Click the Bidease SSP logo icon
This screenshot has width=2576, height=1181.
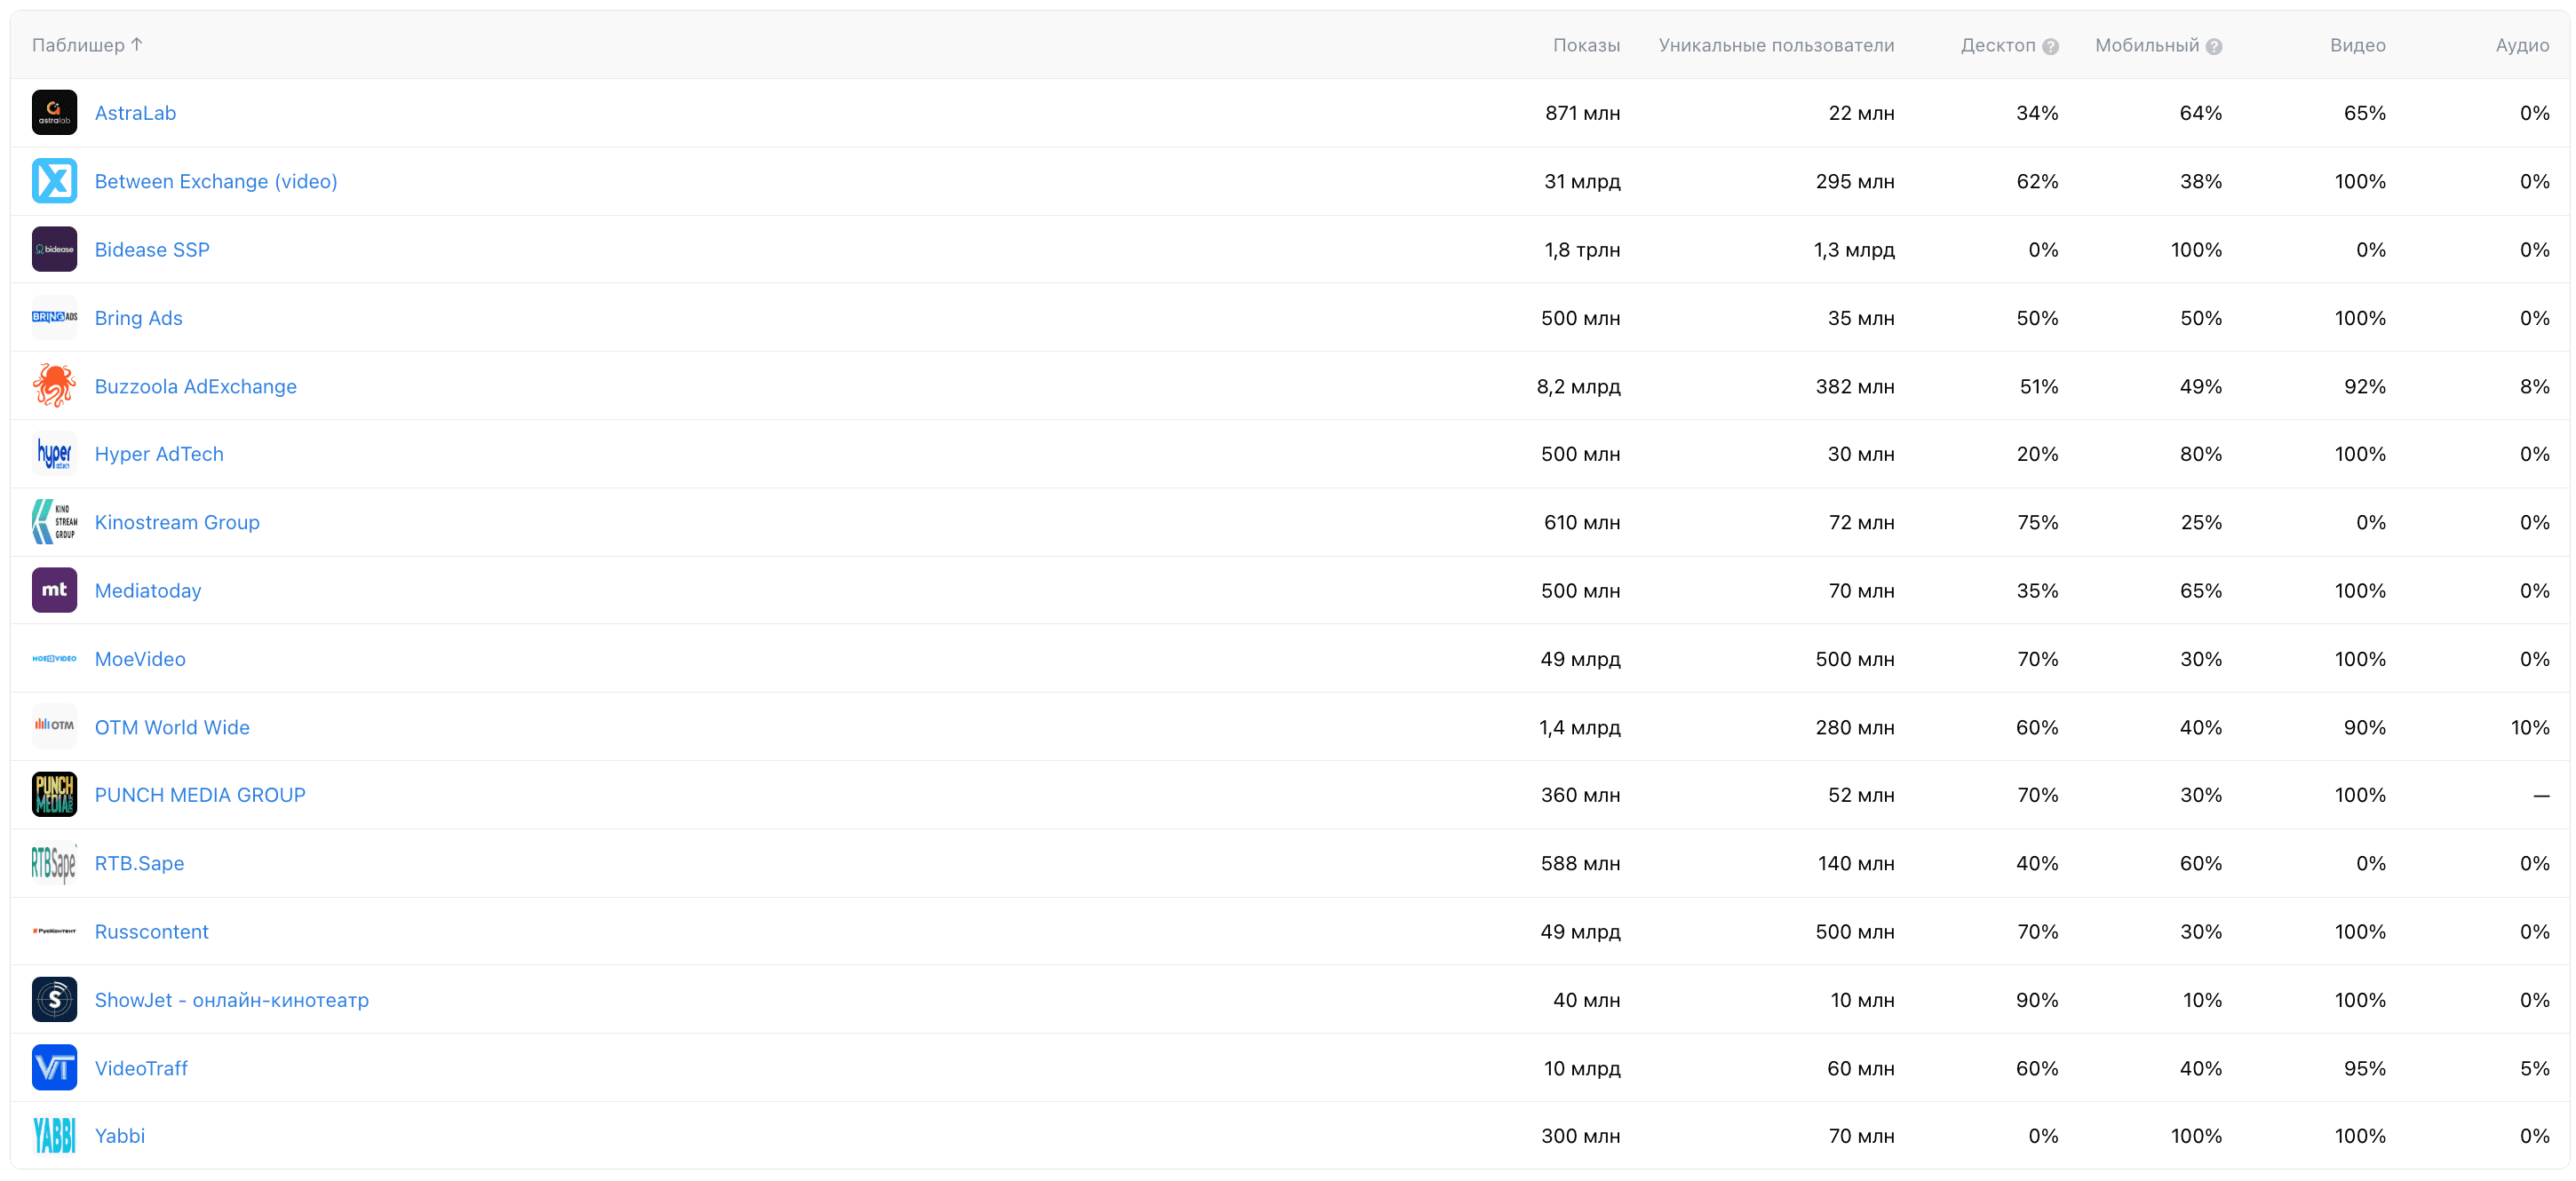[x=54, y=249]
